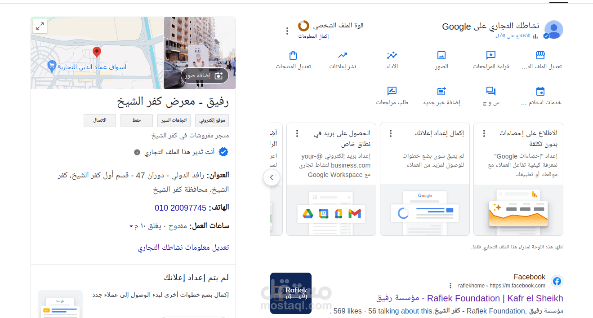Click متجر مفروشات في كفر الشيخ category text

[190, 135]
